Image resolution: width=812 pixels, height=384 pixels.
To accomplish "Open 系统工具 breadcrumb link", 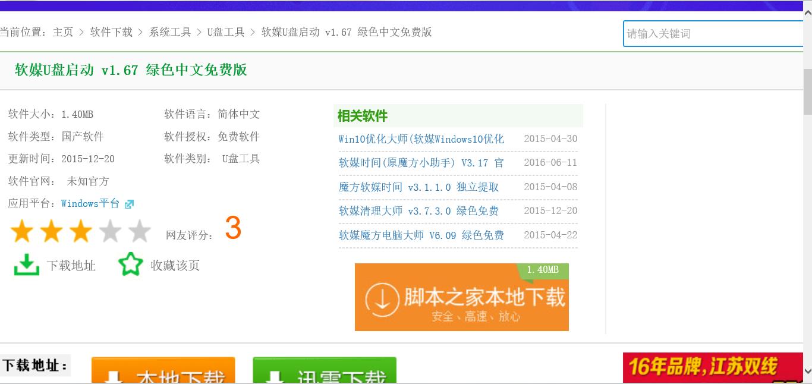I will pyautogui.click(x=170, y=32).
